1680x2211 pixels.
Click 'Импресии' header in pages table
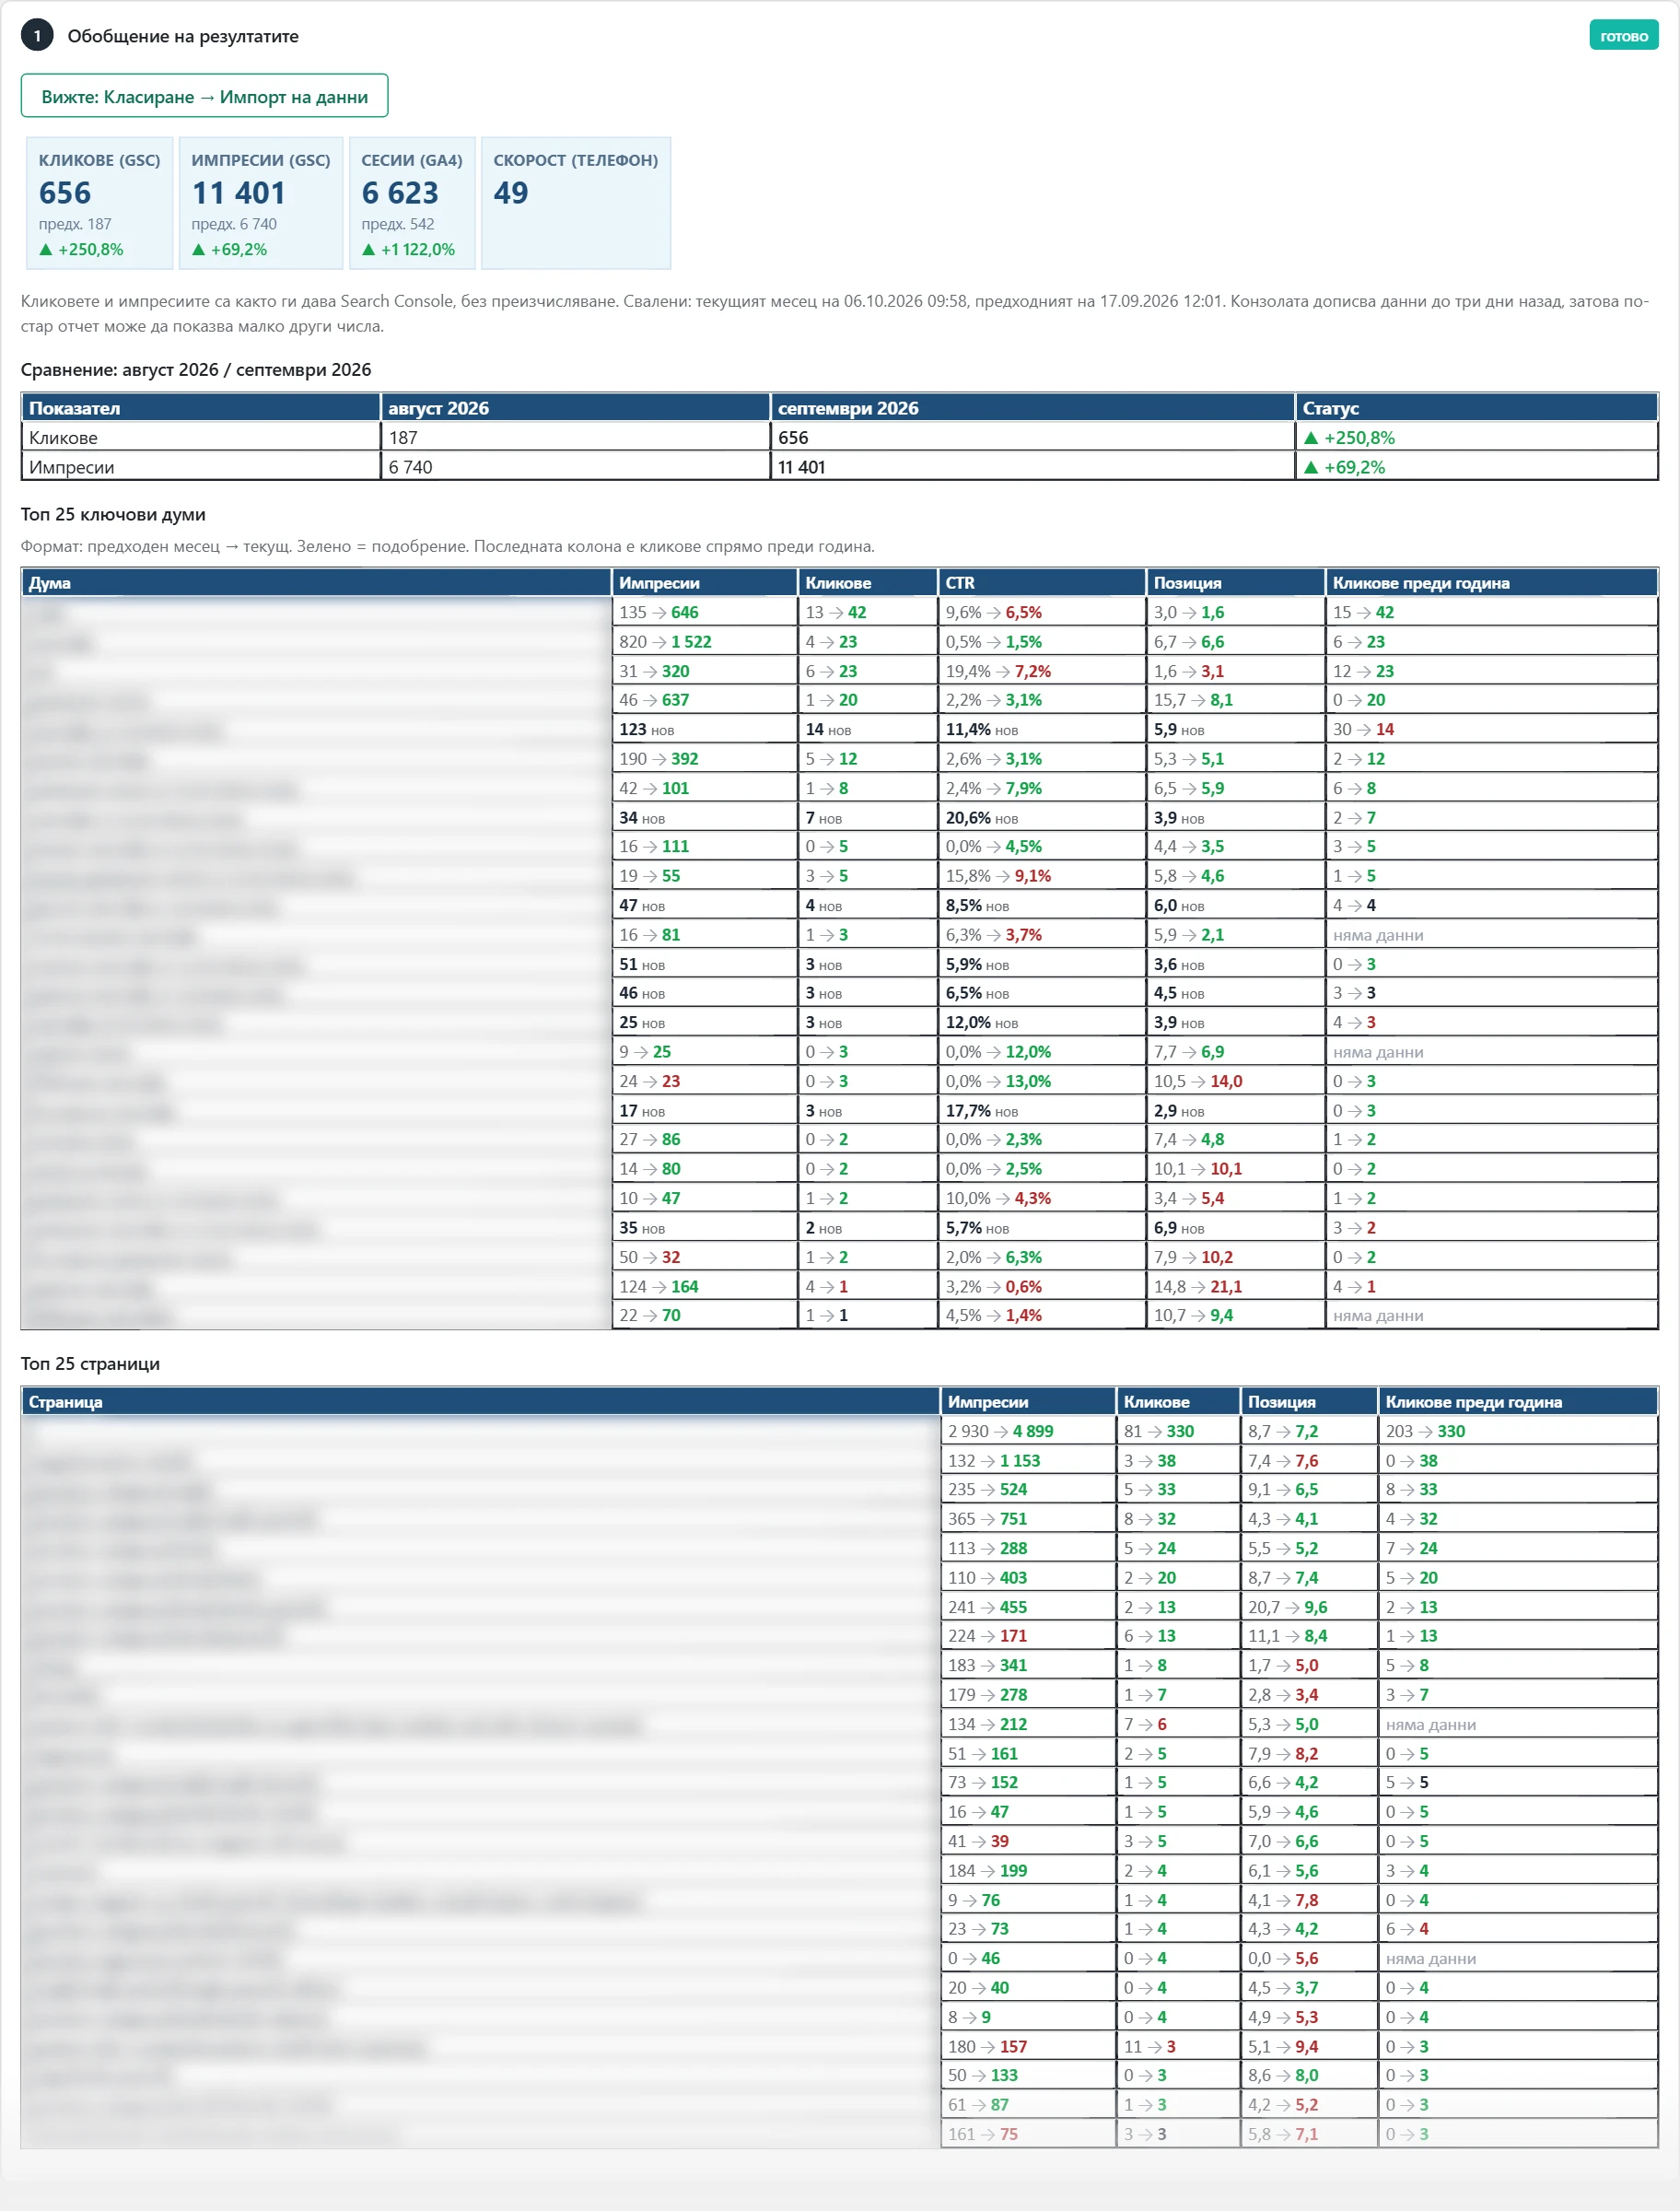coord(1028,1402)
